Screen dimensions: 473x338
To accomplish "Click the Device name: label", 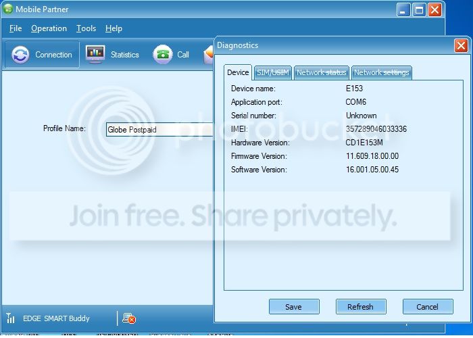I will click(253, 89).
